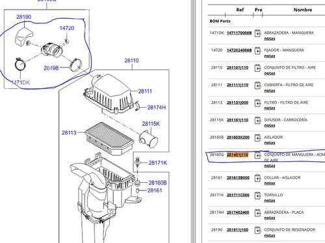Screen dimensions: 325x243
Task: Click the vertical divider between the diagram and parts list
Action: tap(193, 121)
